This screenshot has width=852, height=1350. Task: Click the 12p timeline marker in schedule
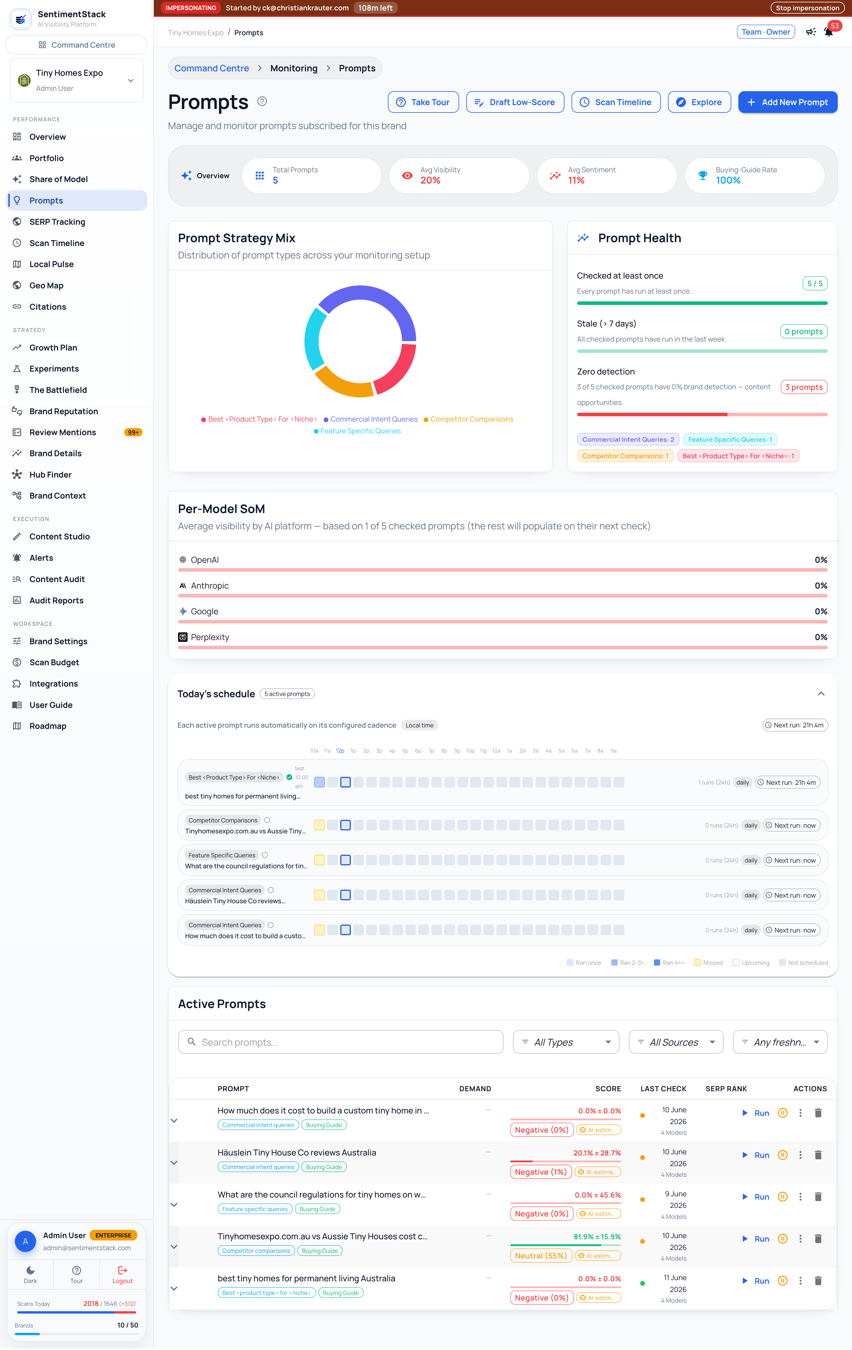[340, 751]
